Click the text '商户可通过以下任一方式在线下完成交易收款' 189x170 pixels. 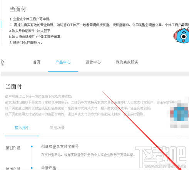(38, 96)
